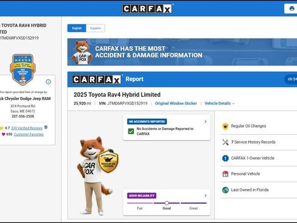The height and width of the screenshot is (223, 297).
Task: Click the no-accidents green checkmark
Action: pyautogui.click(x=131, y=131)
